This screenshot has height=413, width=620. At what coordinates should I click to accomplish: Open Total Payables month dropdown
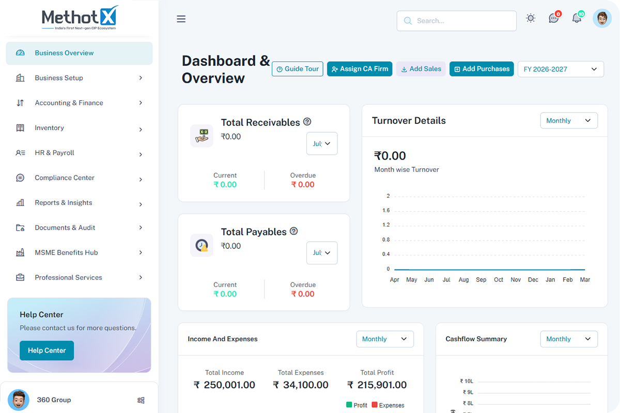point(322,253)
